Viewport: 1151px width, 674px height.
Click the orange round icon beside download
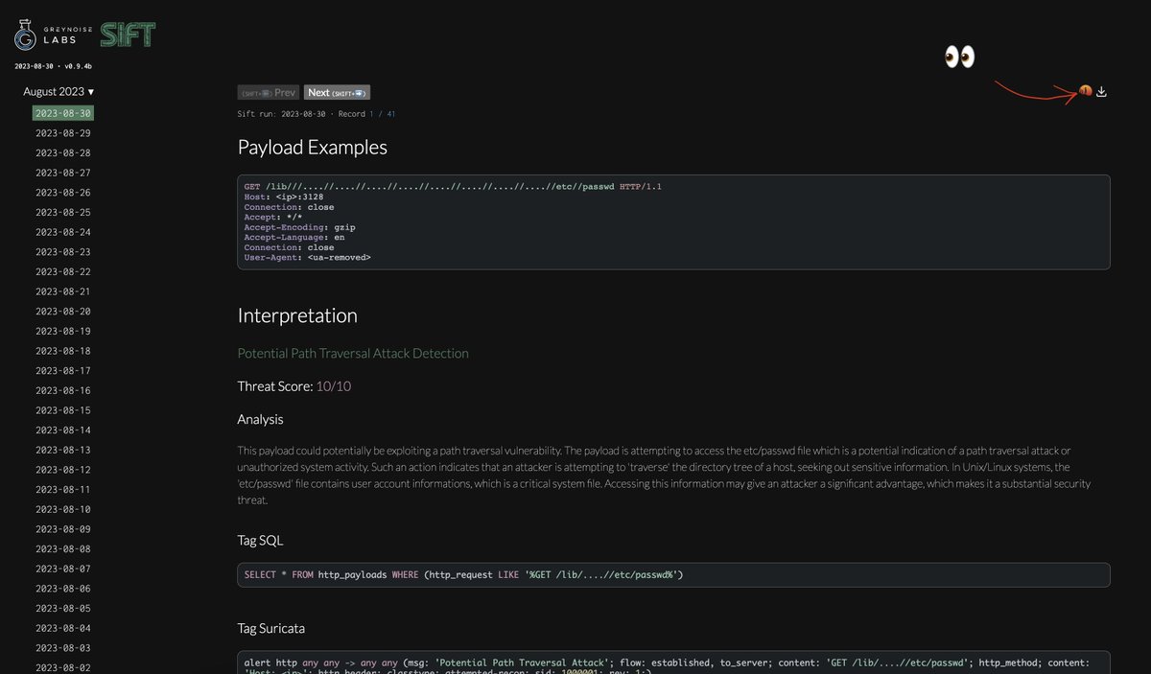[1086, 91]
